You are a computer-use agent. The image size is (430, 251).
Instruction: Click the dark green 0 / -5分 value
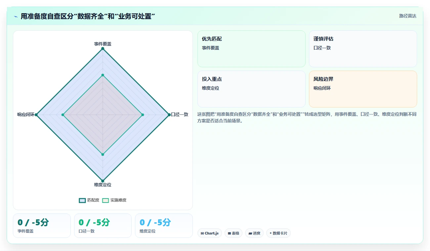(33, 223)
